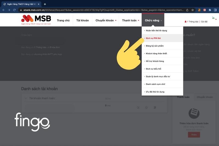Viewport: 219px width, 146px height.
Task: Close the Ngân hàng TMCP Hàng Hải tab
Action: click(39, 4)
